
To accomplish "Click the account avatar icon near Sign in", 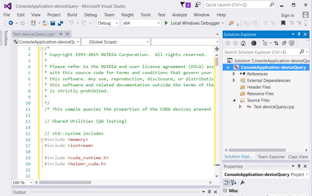I will coord(305,15).
